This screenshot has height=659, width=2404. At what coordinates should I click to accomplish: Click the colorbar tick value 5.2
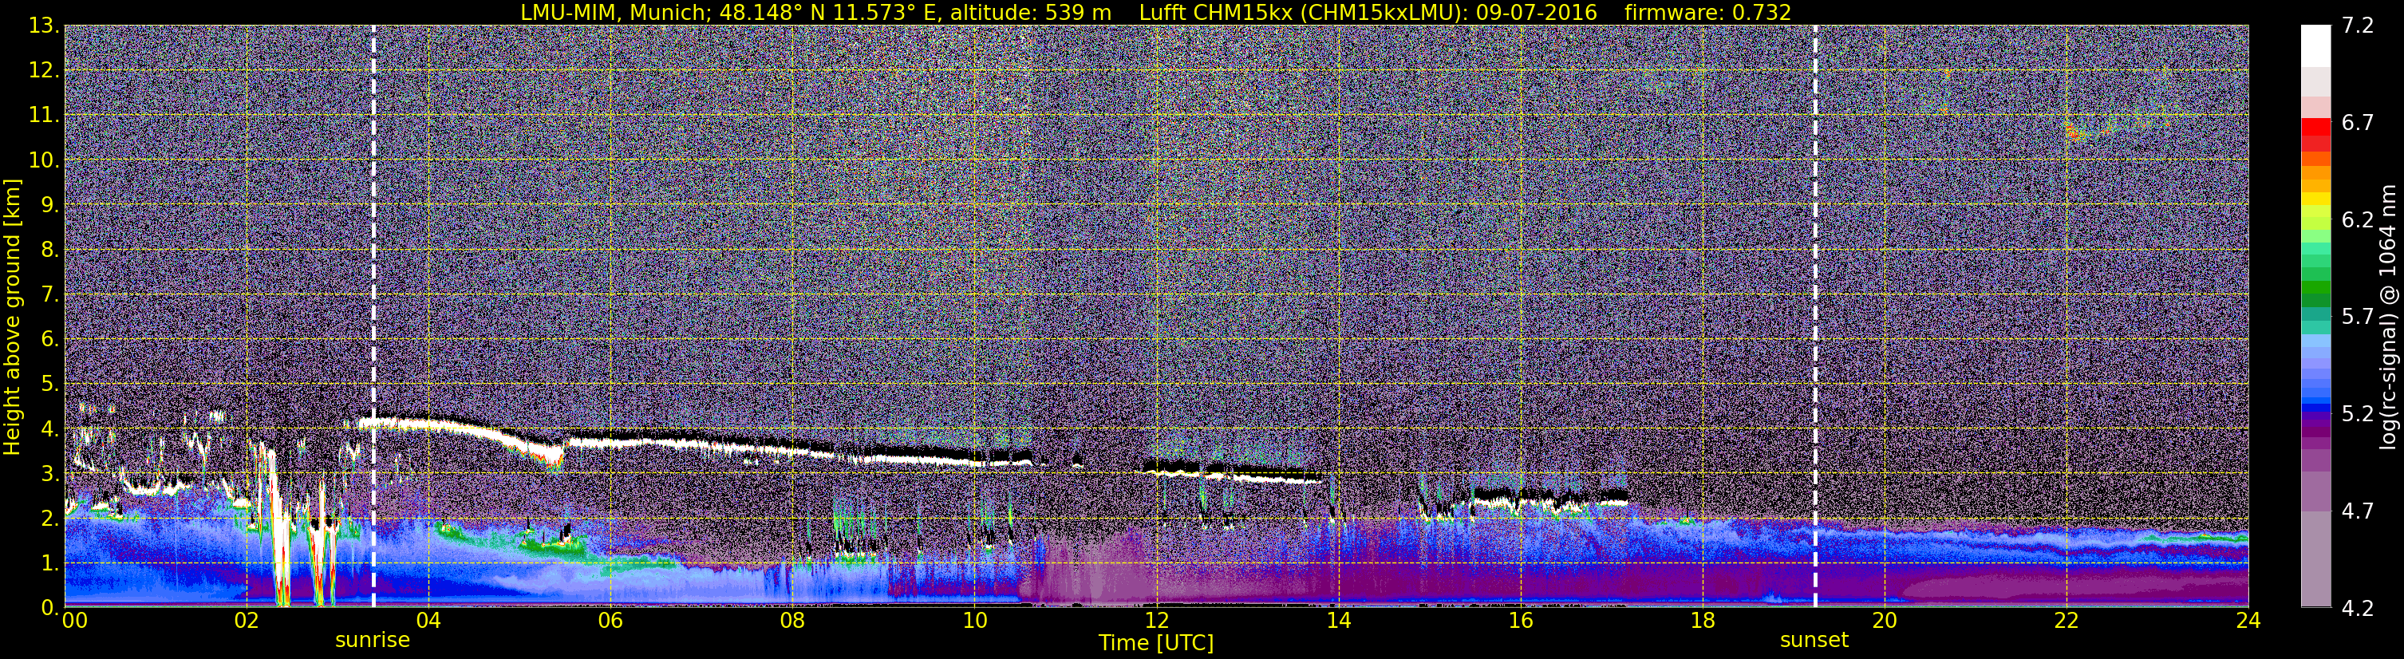coord(2358,413)
